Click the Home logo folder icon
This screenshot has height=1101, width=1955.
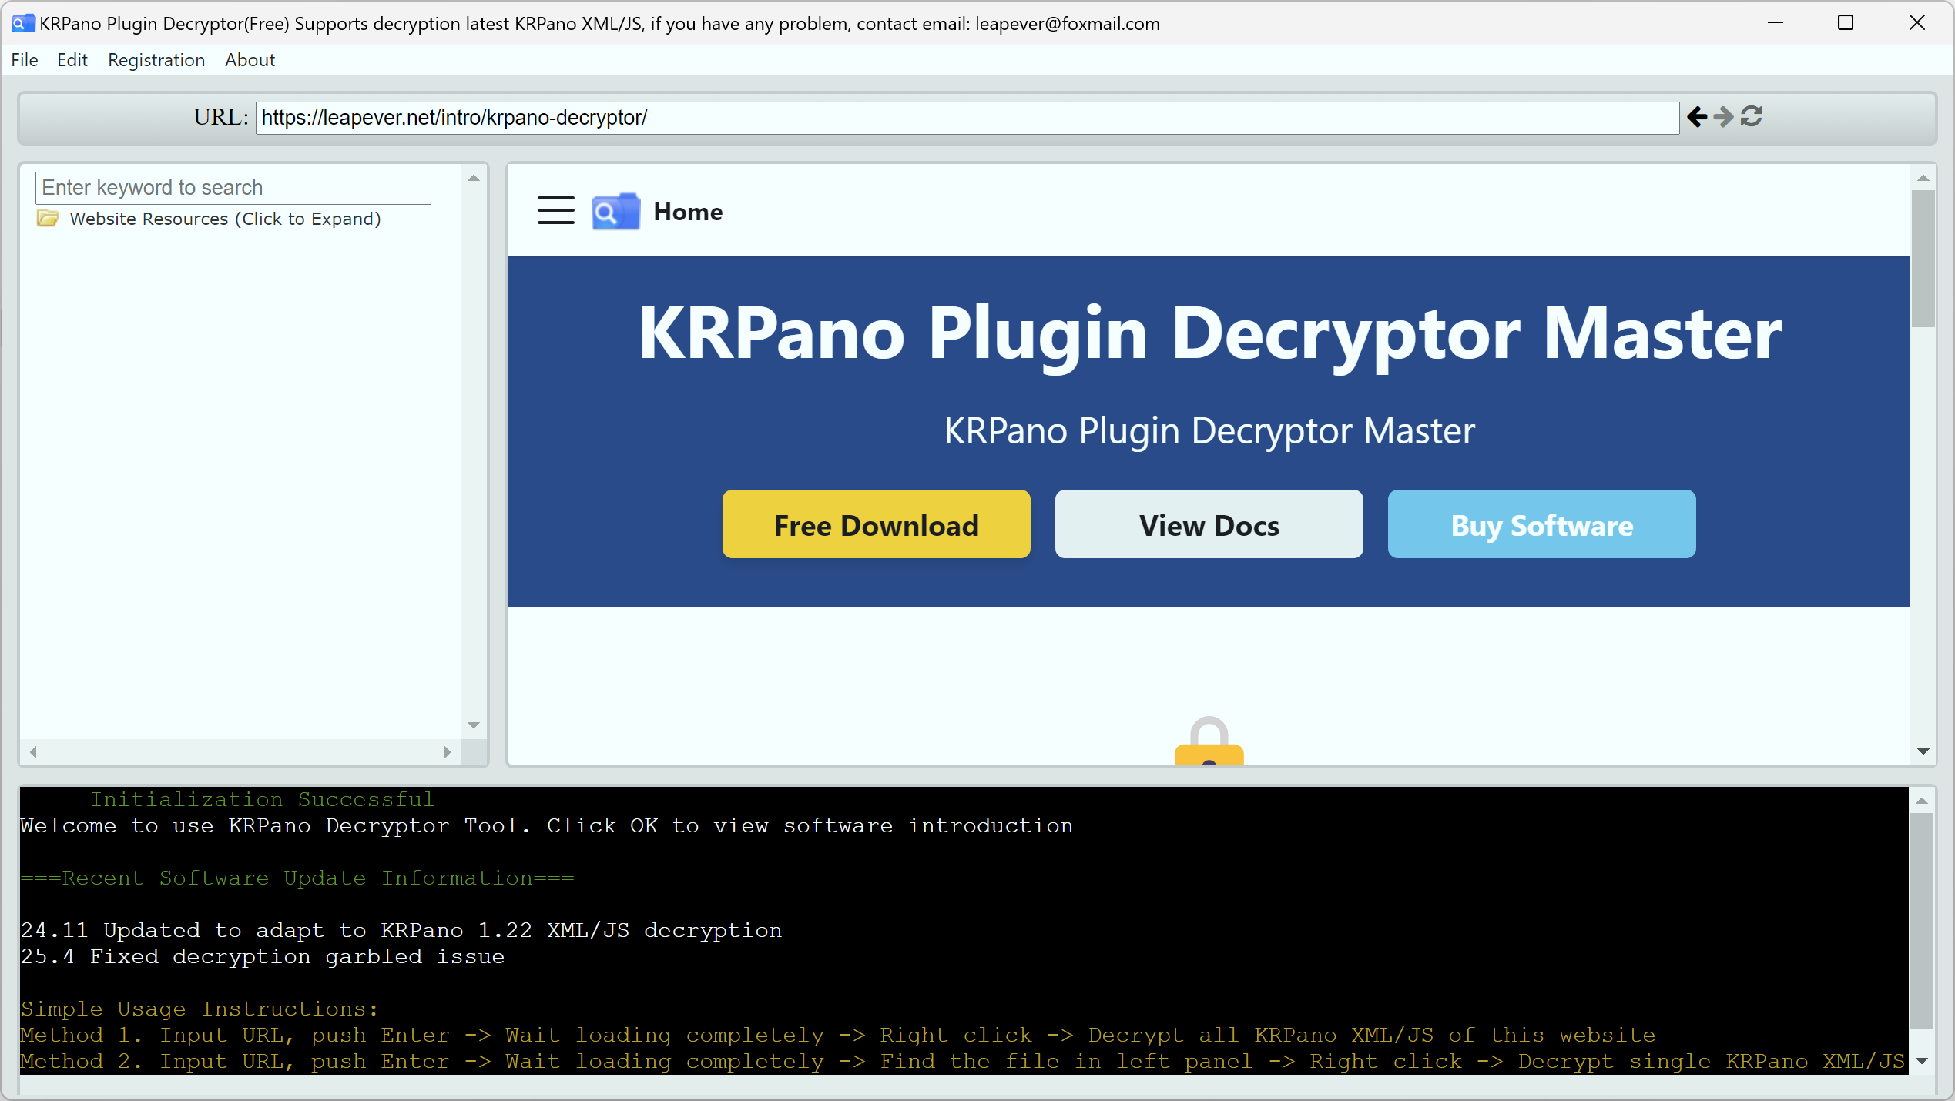coord(615,211)
